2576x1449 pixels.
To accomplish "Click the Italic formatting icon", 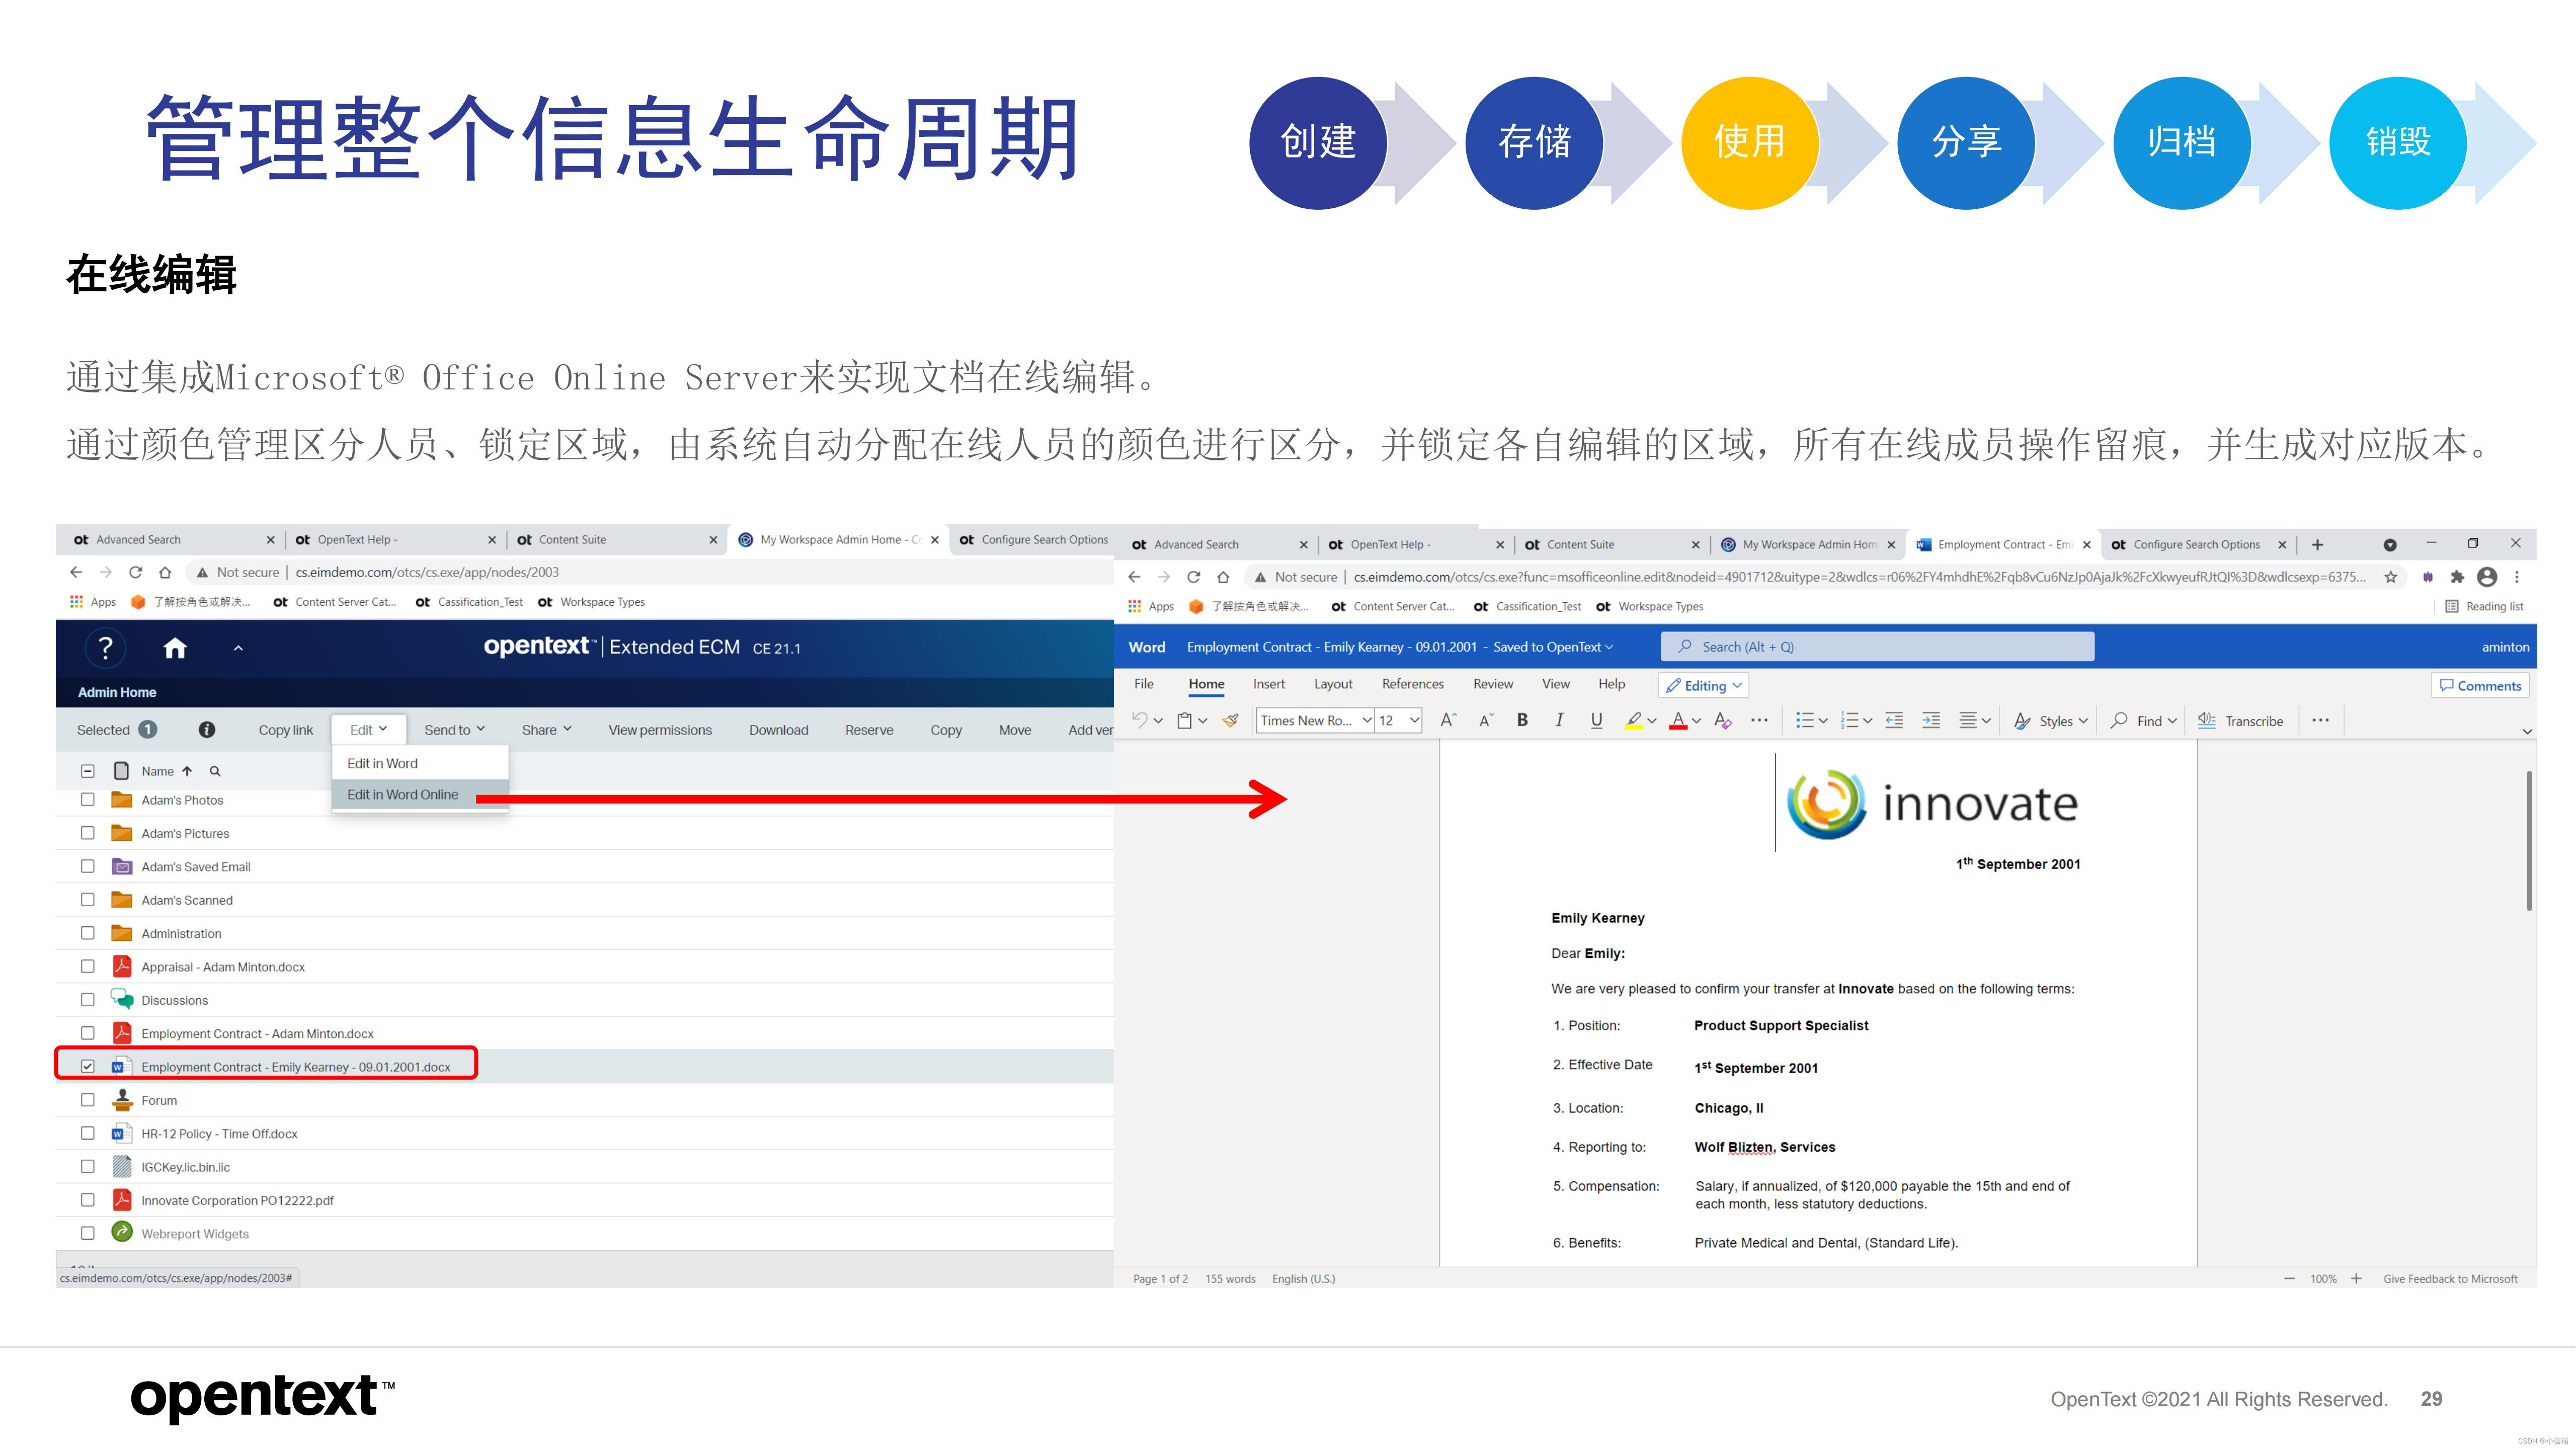I will pos(1559,720).
